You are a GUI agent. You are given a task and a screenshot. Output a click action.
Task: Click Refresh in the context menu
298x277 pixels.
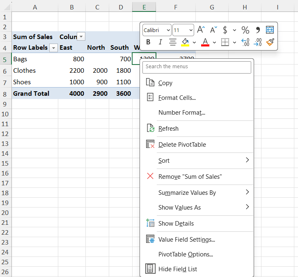click(168, 129)
